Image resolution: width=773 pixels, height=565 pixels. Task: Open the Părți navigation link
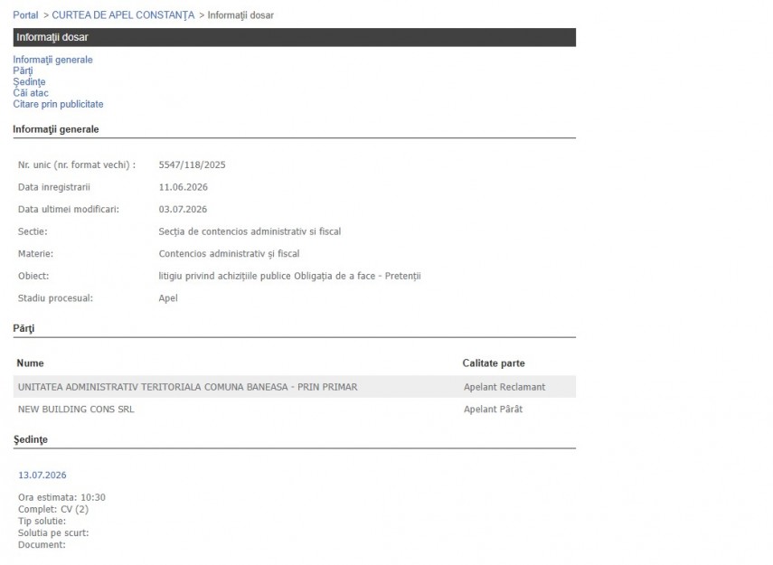pos(23,71)
